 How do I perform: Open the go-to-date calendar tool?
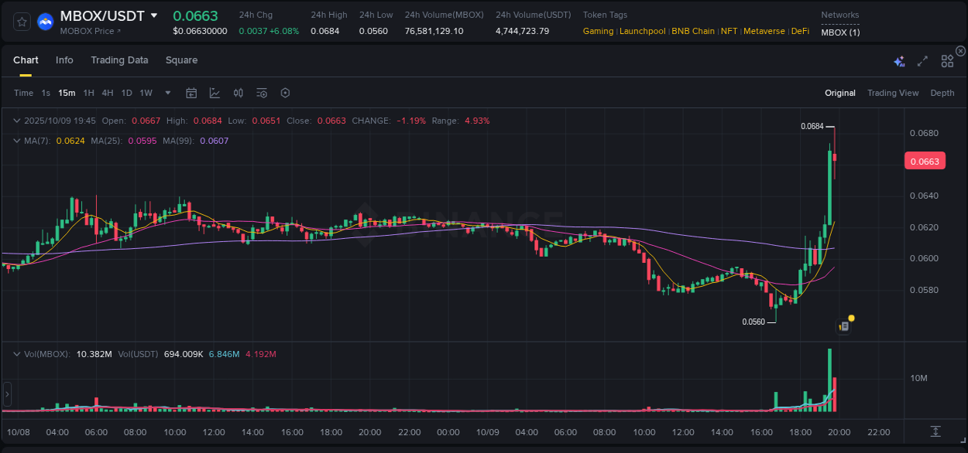tap(191, 93)
